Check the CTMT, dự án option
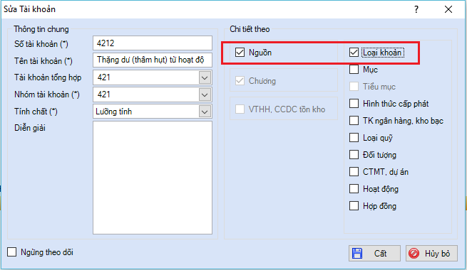Image resolution: width=467 pixels, height=270 pixels. click(x=354, y=172)
